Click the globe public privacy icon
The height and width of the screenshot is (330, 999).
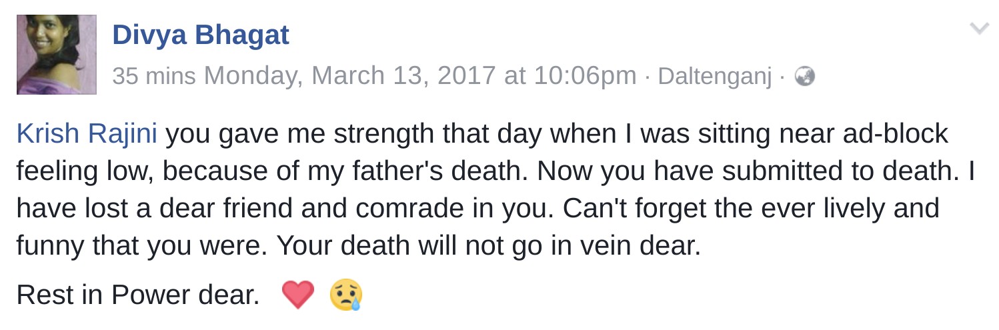pos(805,77)
